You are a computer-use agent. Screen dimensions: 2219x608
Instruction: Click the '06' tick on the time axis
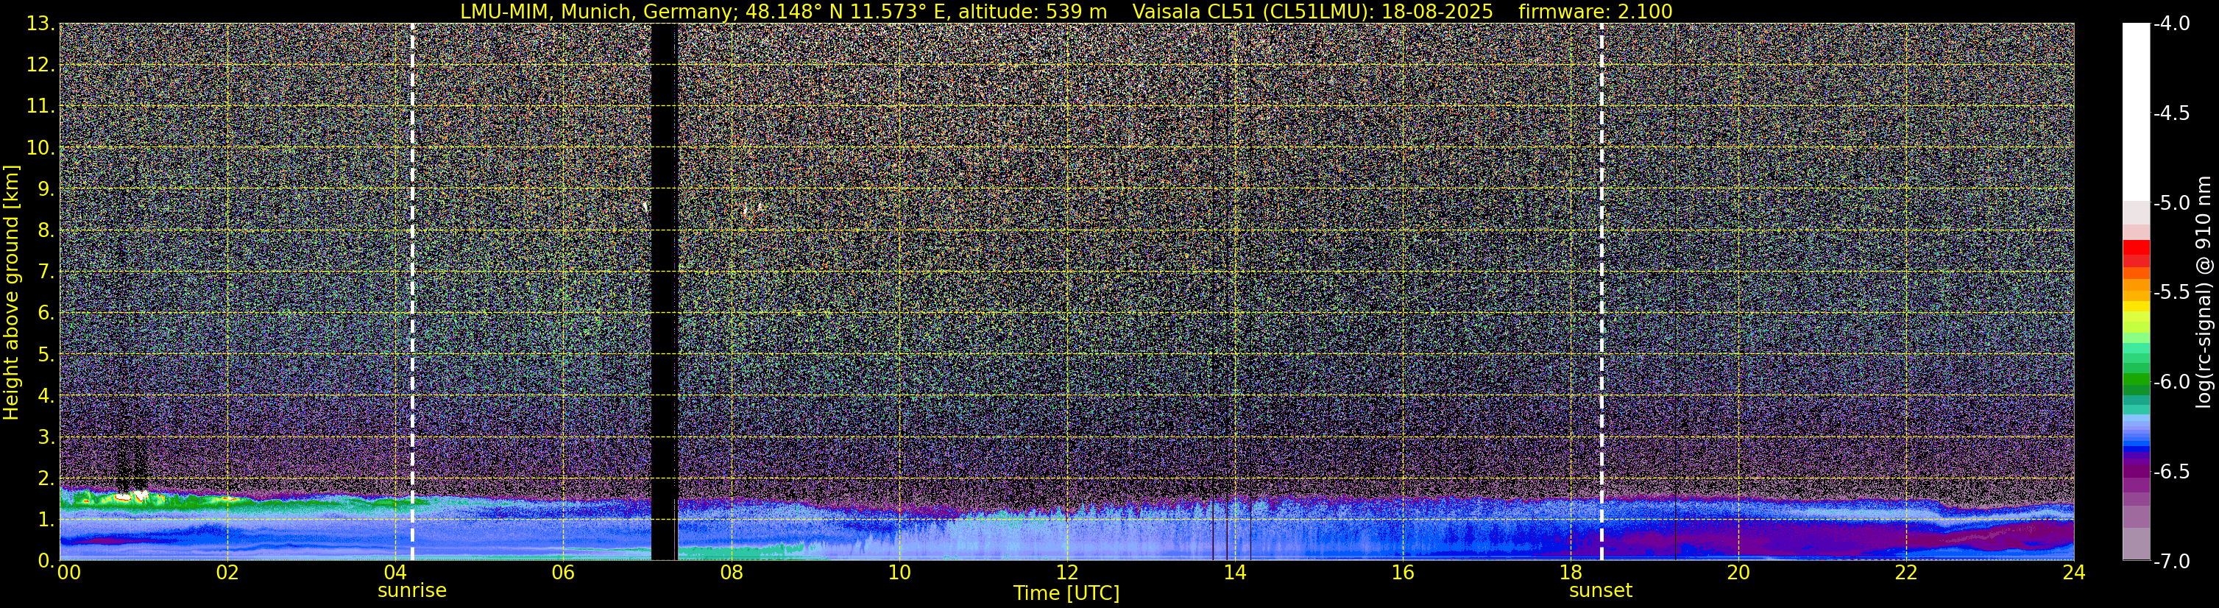click(x=563, y=573)
